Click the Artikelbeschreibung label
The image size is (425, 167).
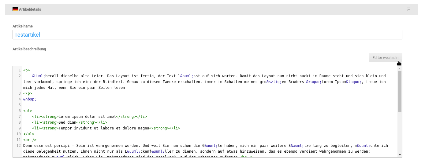click(x=29, y=49)
